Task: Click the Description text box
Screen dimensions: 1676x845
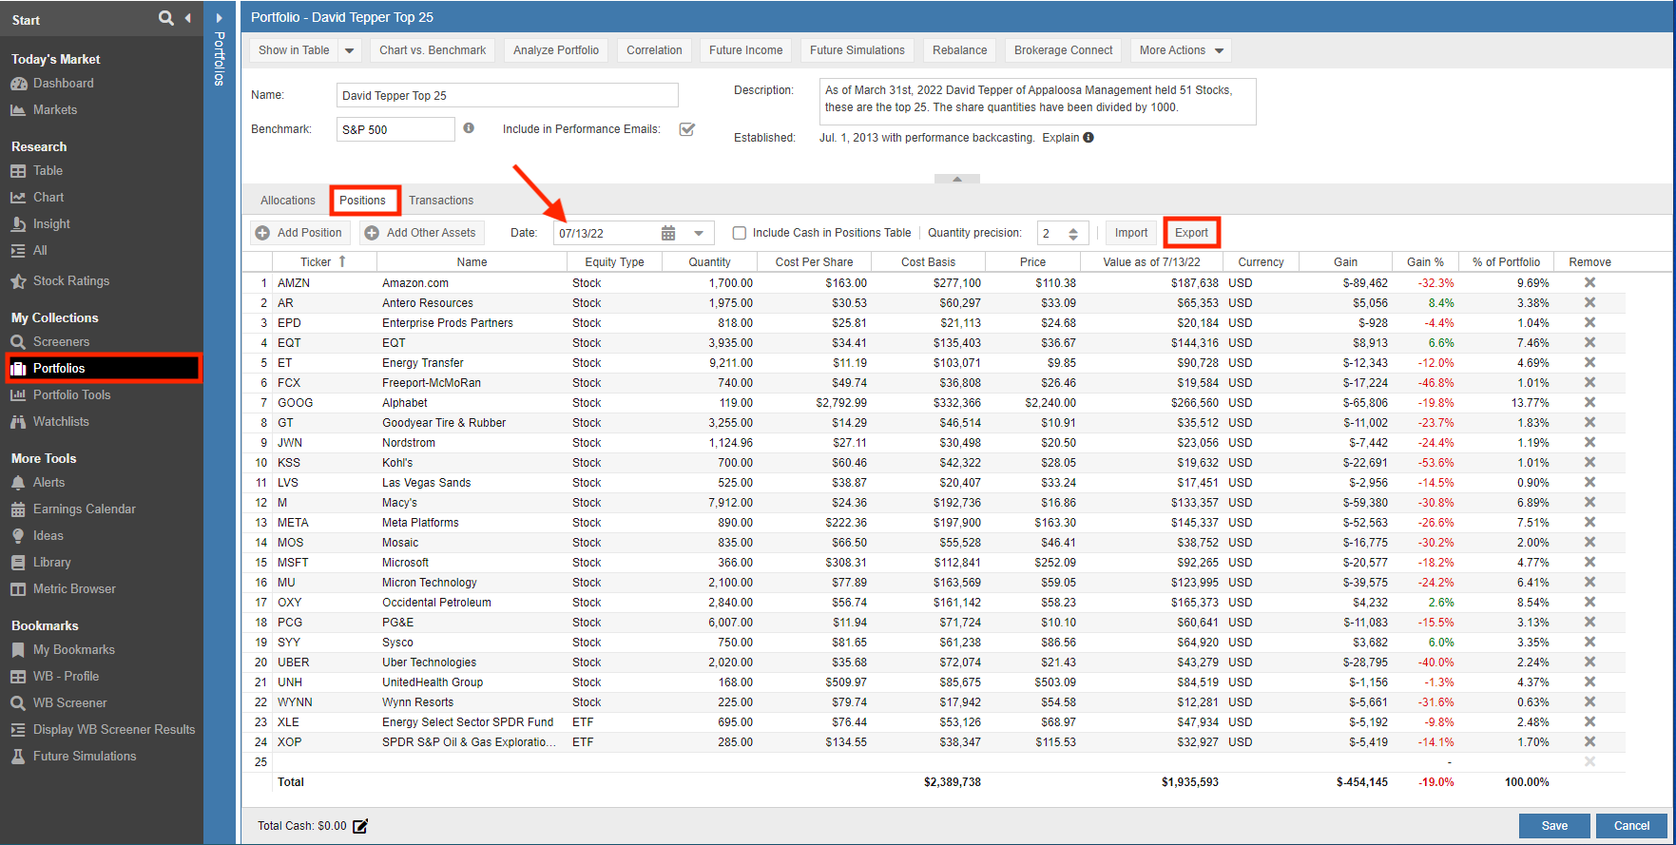Action: (1037, 102)
